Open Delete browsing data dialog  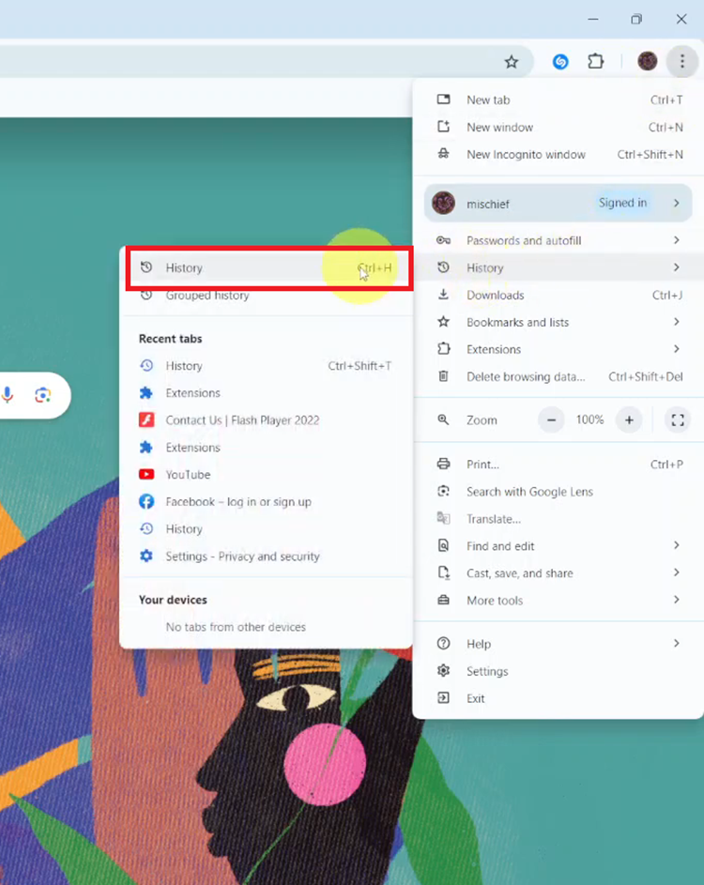click(x=559, y=376)
